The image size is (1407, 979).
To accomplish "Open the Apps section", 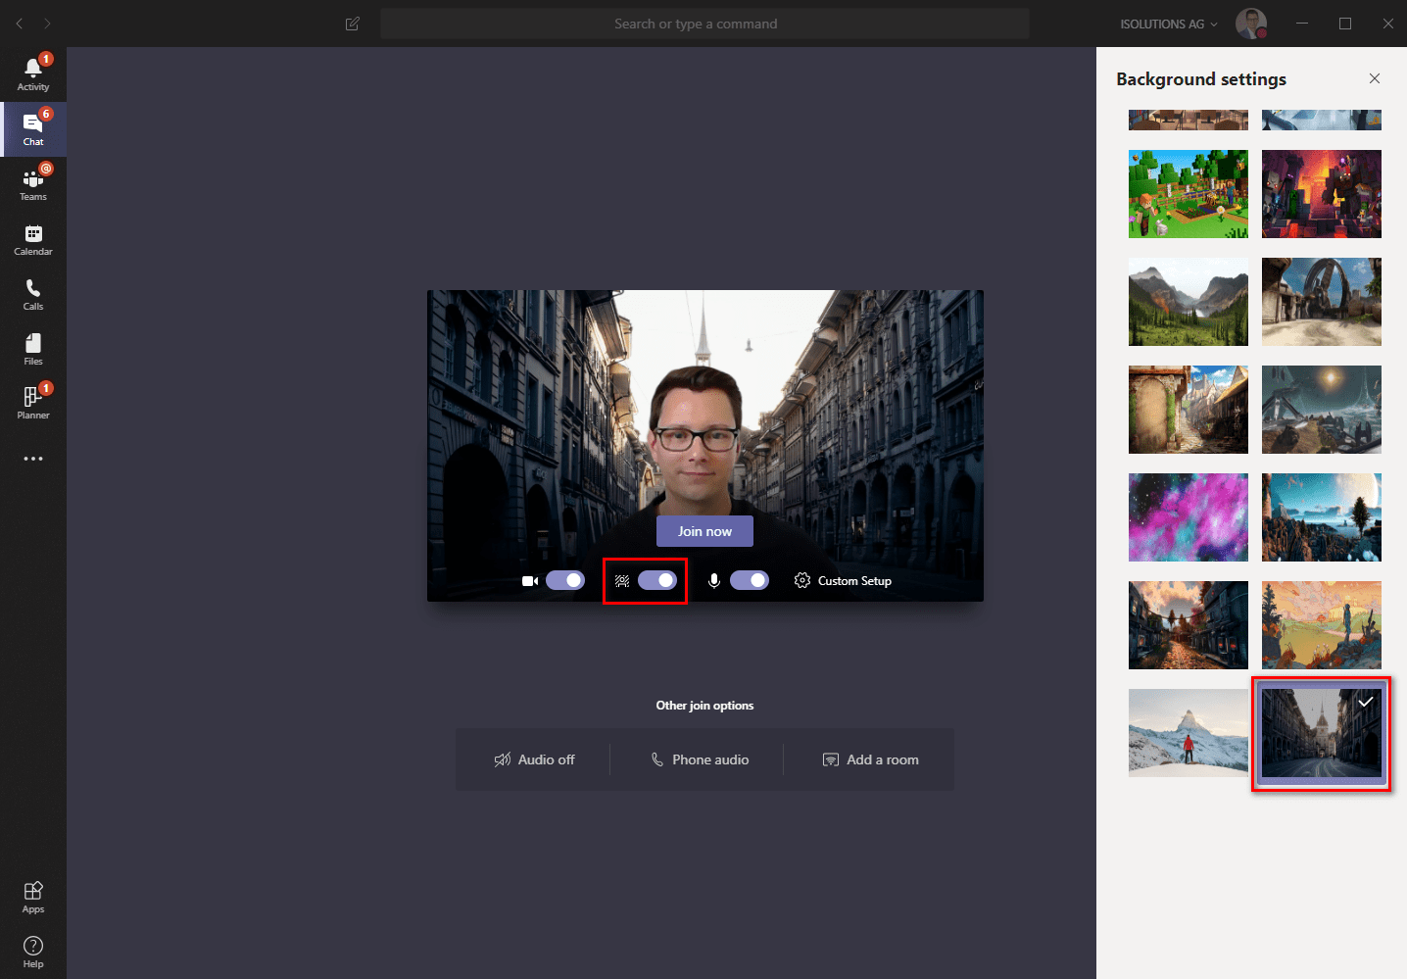I will point(33,894).
